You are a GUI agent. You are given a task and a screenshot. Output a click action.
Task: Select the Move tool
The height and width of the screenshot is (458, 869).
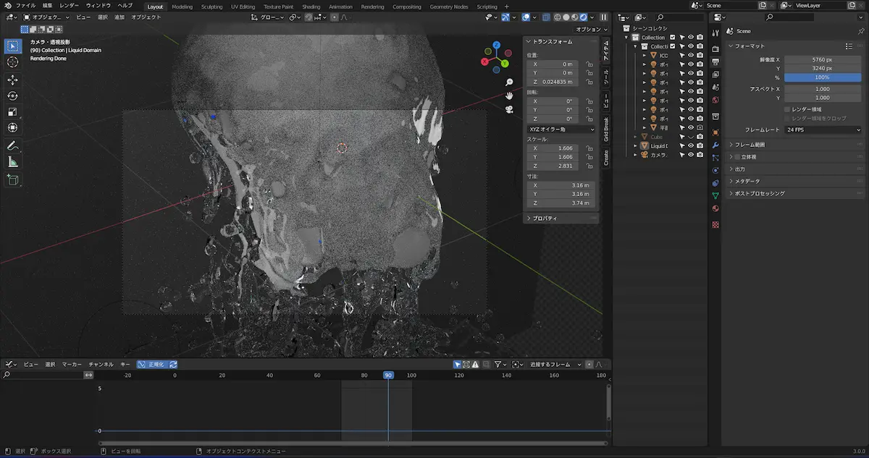coord(12,80)
